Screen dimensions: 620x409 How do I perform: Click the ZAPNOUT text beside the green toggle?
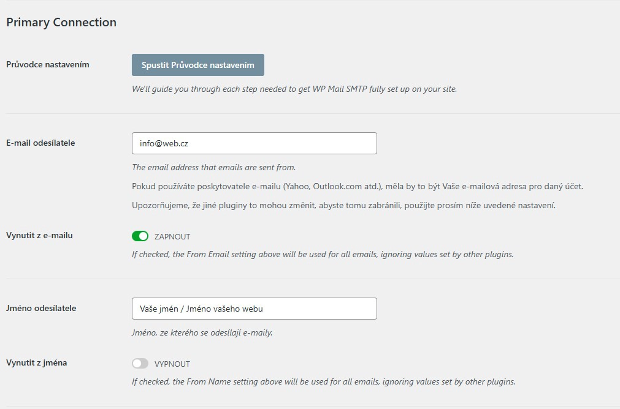(x=172, y=236)
